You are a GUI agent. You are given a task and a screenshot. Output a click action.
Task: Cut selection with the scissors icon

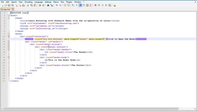(28, 6)
